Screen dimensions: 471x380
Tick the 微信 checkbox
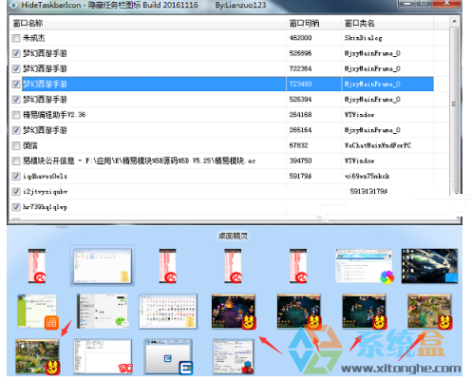16,145
